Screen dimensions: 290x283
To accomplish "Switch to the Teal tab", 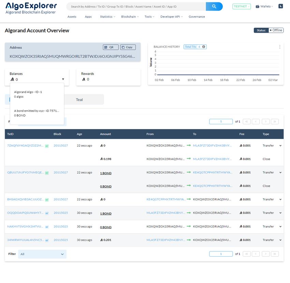I will [79, 100].
